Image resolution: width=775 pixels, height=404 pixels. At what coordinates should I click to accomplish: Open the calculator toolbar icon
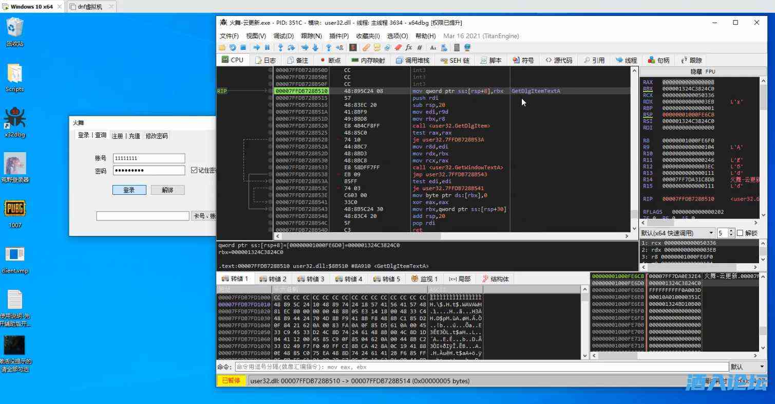click(457, 47)
